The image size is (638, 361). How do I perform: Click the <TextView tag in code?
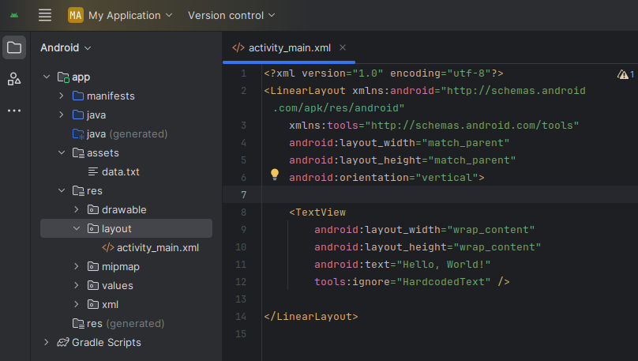click(317, 212)
